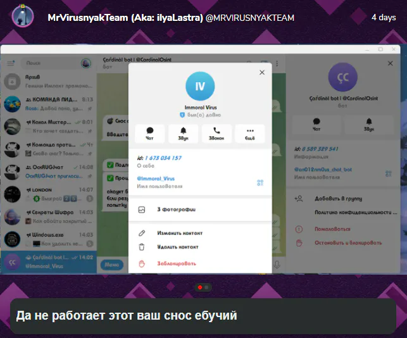Screen dimensions: 407x338
Task: Click Звук bell in right bot panel
Action: pyautogui.click(x=369, y=125)
